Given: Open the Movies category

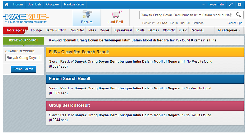Looking at the screenshot, I should click(x=105, y=30).
